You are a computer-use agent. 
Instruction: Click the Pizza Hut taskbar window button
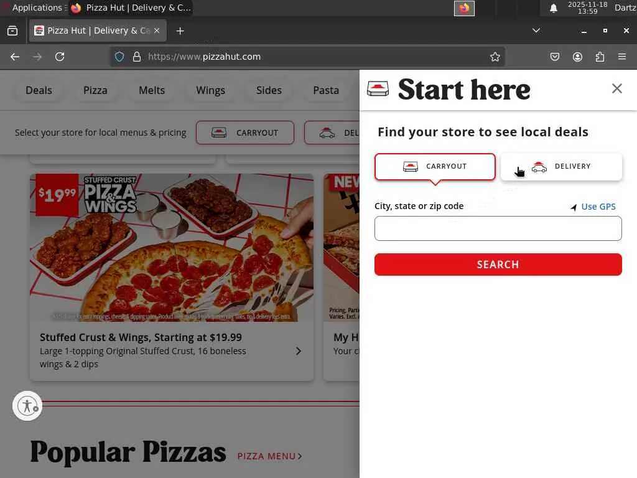click(x=131, y=7)
